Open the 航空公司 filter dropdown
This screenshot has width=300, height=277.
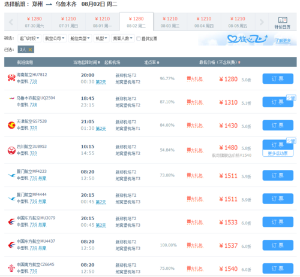tap(55, 38)
